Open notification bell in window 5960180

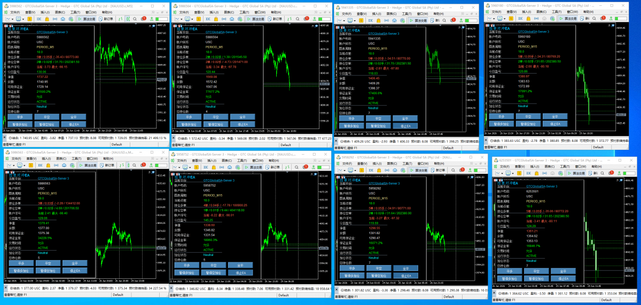(603, 19)
